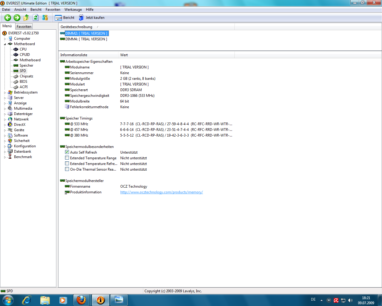Open the Bericht menu in menu bar
382x306 pixels.
36,10
